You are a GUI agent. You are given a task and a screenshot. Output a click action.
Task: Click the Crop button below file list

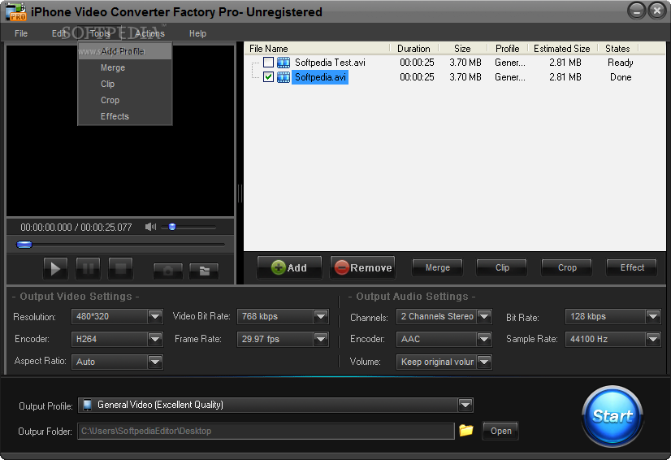(567, 267)
